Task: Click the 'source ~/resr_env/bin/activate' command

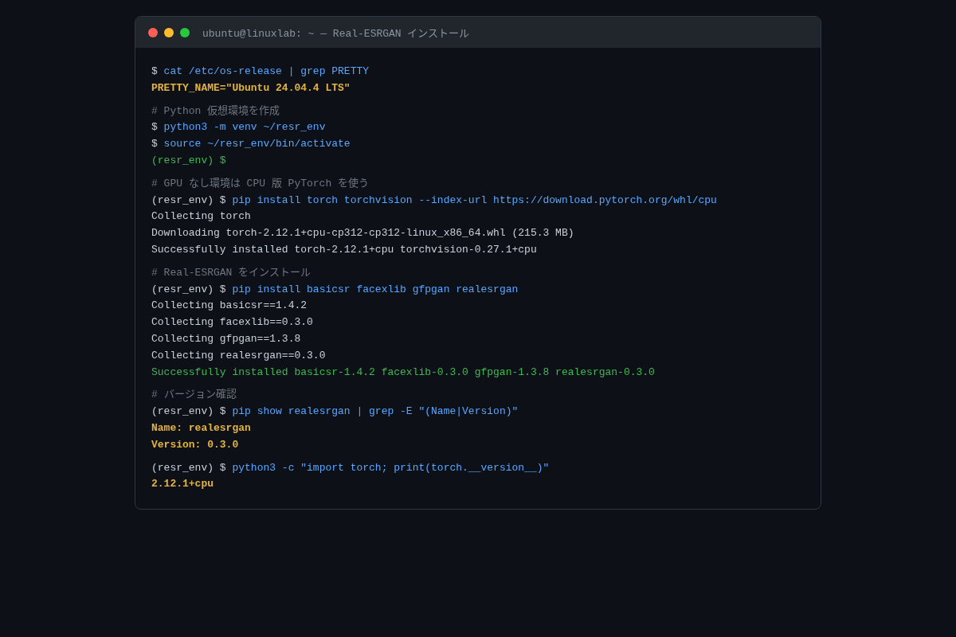Action: pyautogui.click(x=257, y=144)
